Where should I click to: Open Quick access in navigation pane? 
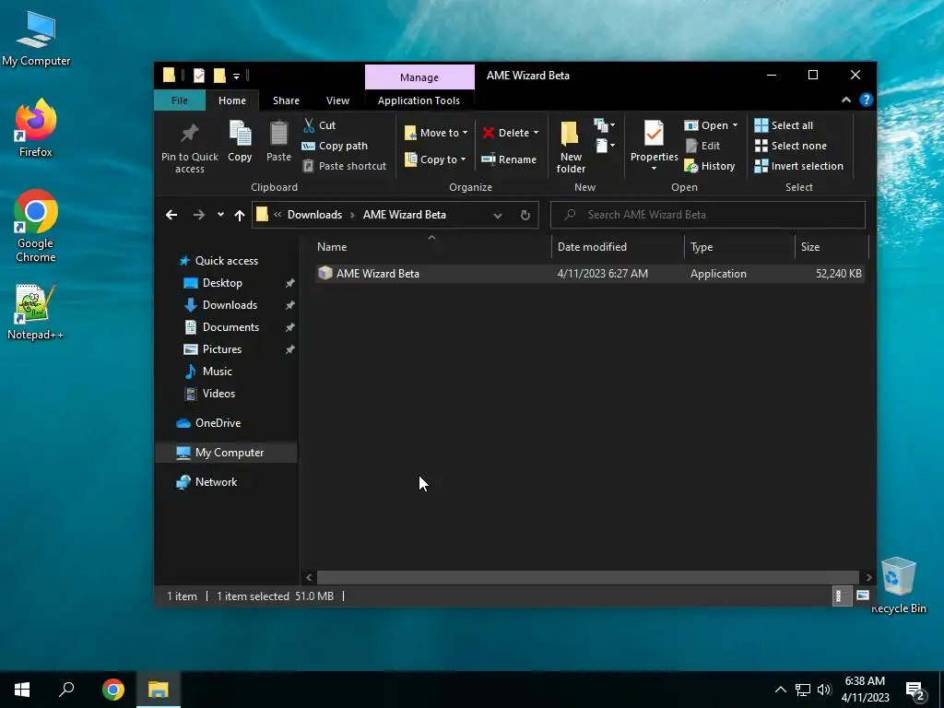click(x=227, y=261)
